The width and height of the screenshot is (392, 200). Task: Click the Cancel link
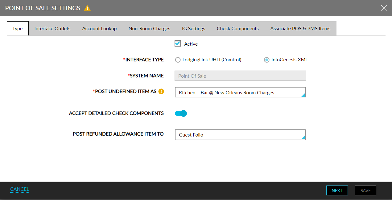[19, 189]
